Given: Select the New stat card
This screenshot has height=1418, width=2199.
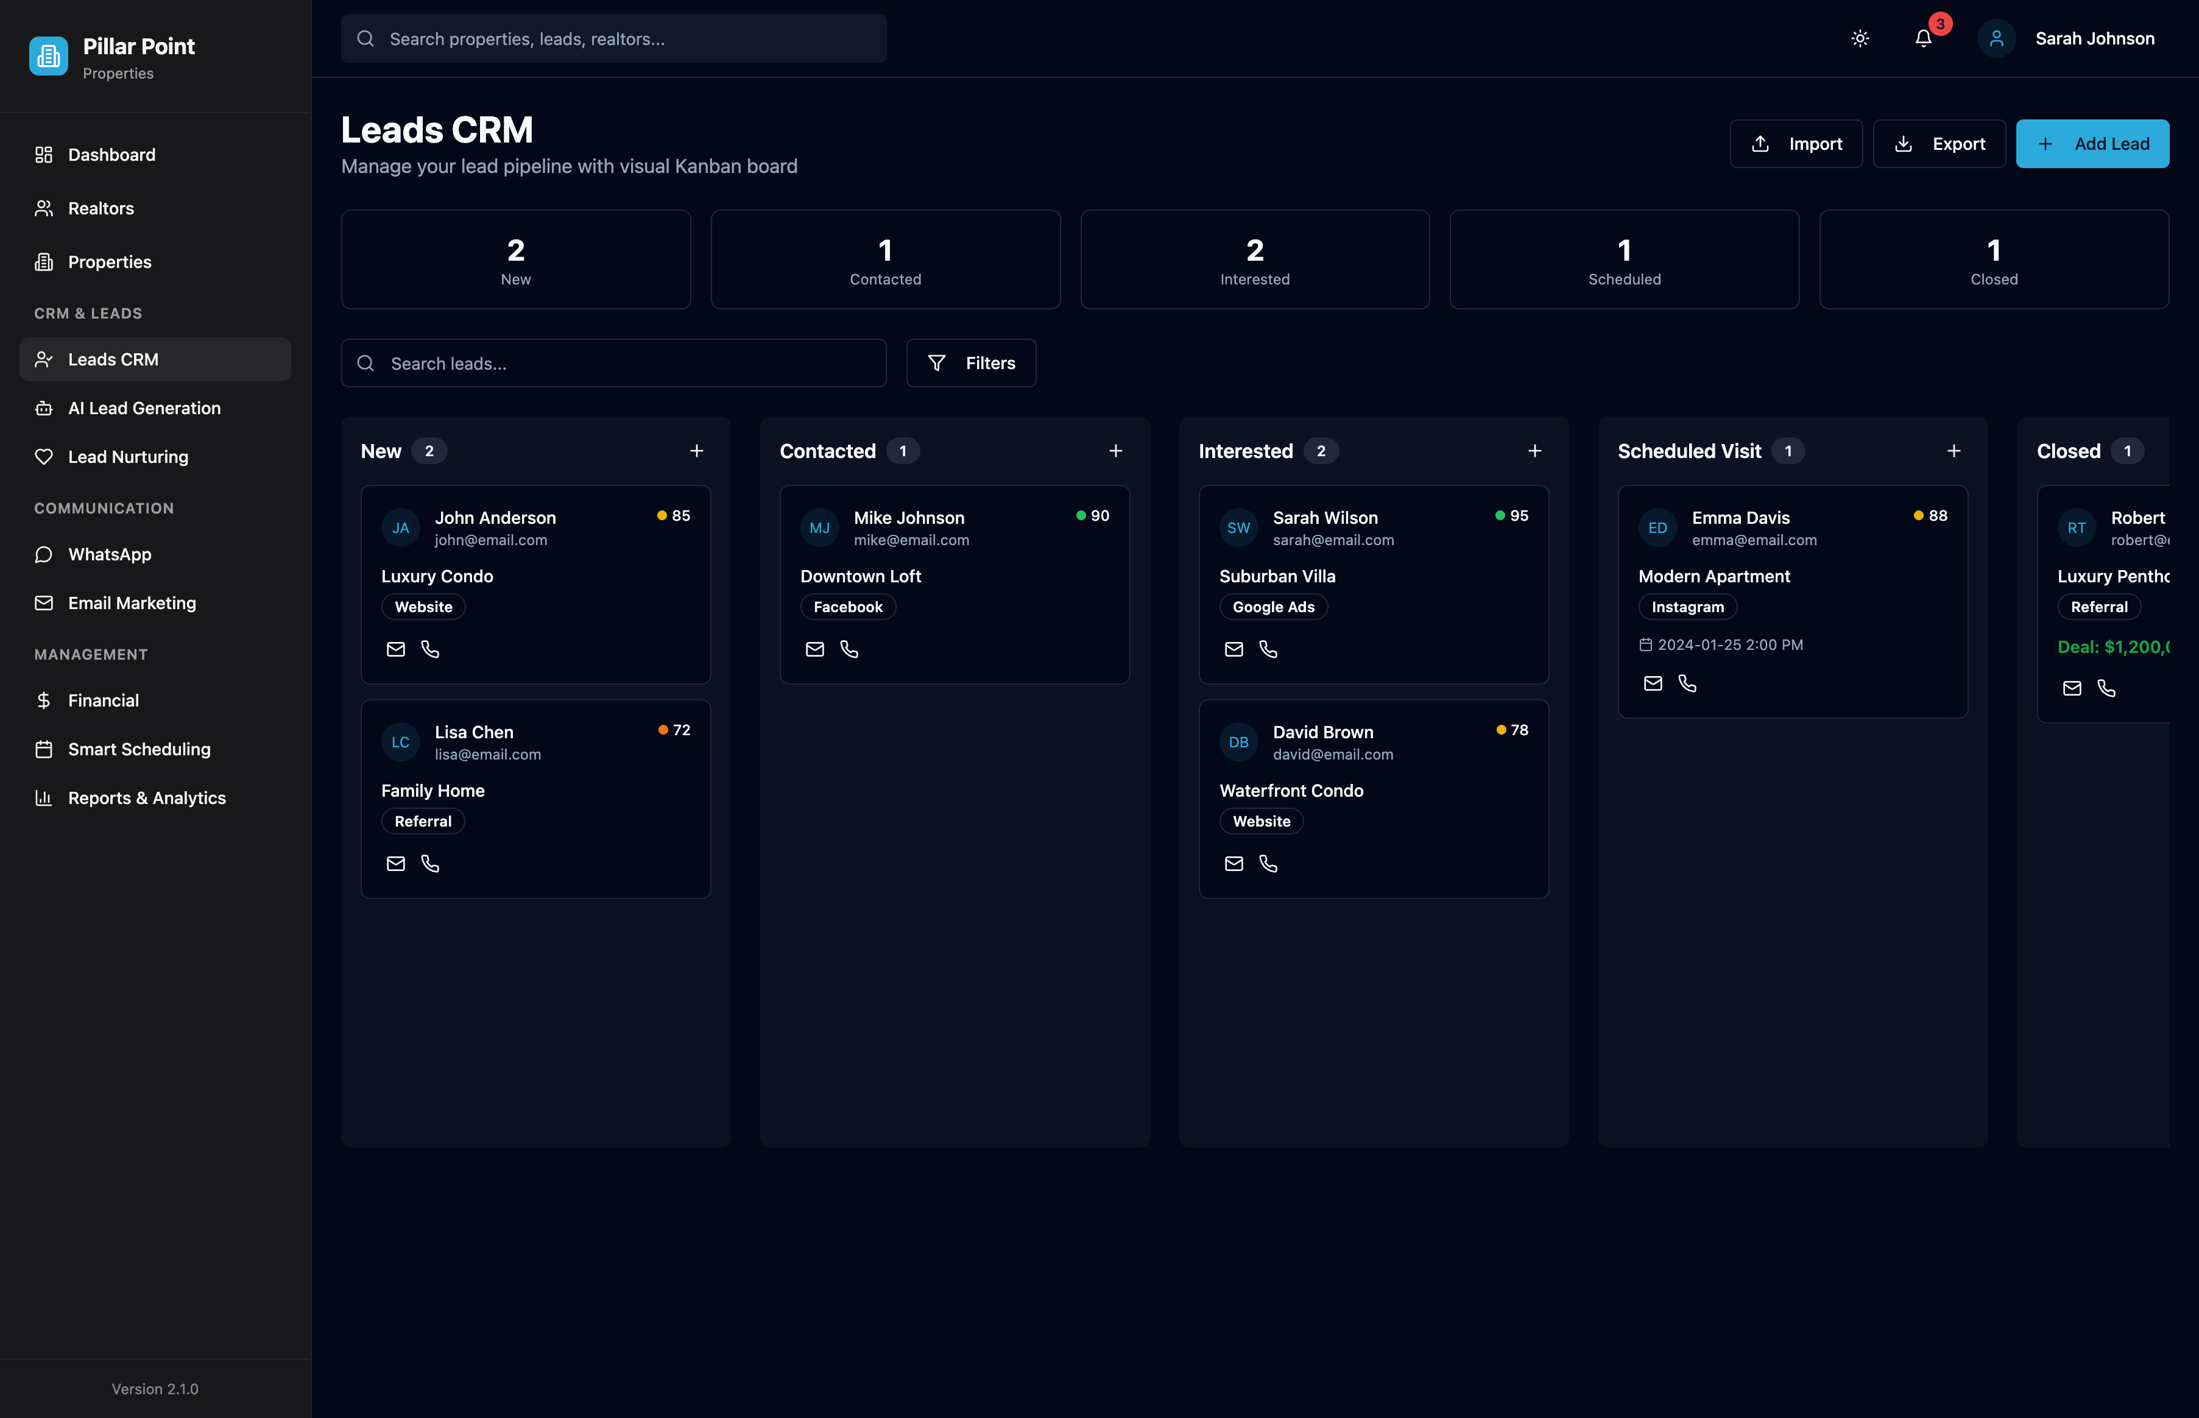Looking at the screenshot, I should pyautogui.click(x=516, y=259).
